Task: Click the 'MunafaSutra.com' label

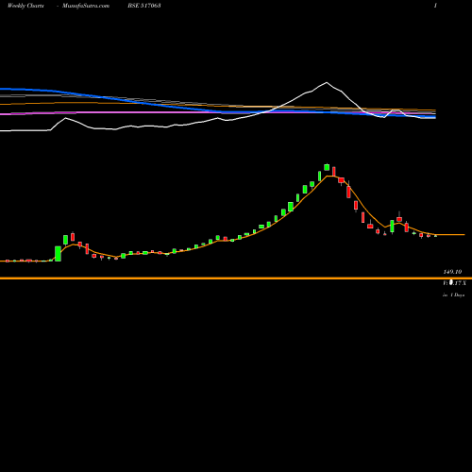Action: pyautogui.click(x=86, y=6)
